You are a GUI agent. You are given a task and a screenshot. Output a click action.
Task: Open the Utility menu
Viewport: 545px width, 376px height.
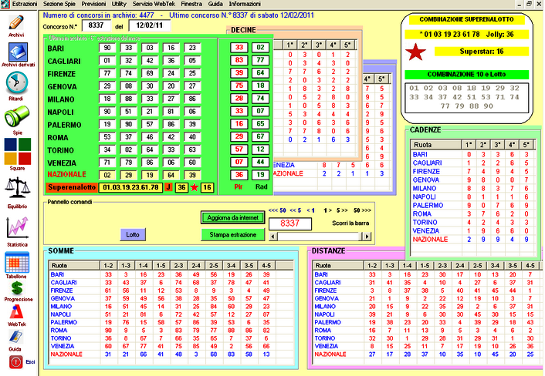119,4
